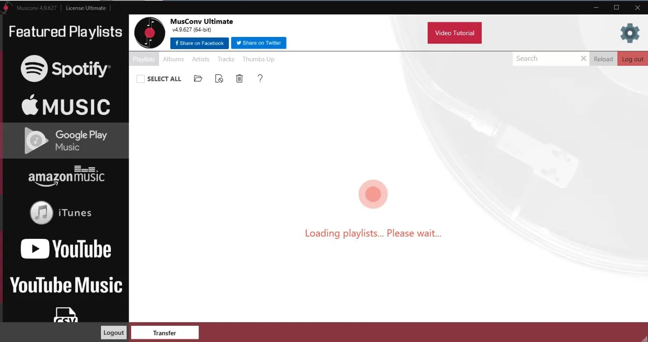Choose Google Play Music source
The height and width of the screenshot is (342, 648).
pos(66,141)
